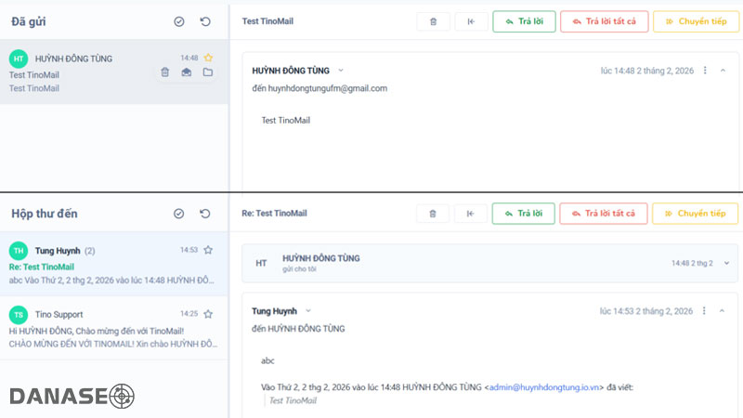Image resolution: width=743 pixels, height=418 pixels.
Task: Star the Tung Huynh message at 14:53
Action: [x=208, y=250]
